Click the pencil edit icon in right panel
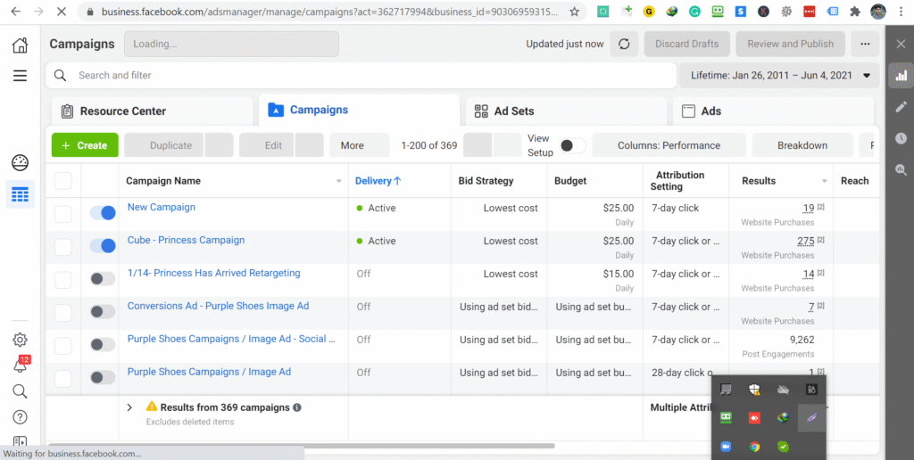 pyautogui.click(x=901, y=107)
